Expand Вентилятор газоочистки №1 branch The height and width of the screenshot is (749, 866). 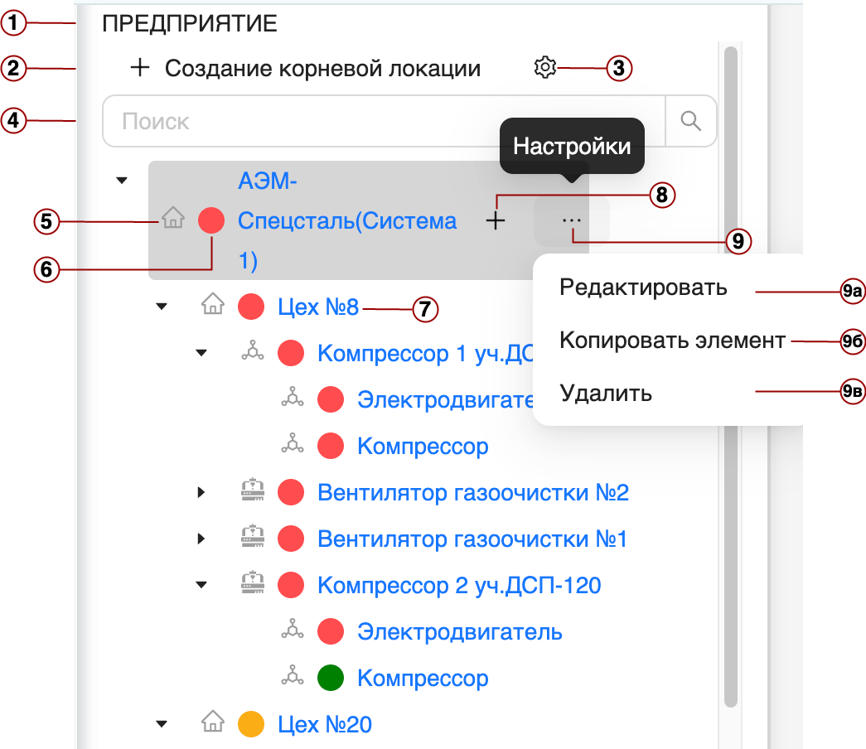pyautogui.click(x=201, y=538)
